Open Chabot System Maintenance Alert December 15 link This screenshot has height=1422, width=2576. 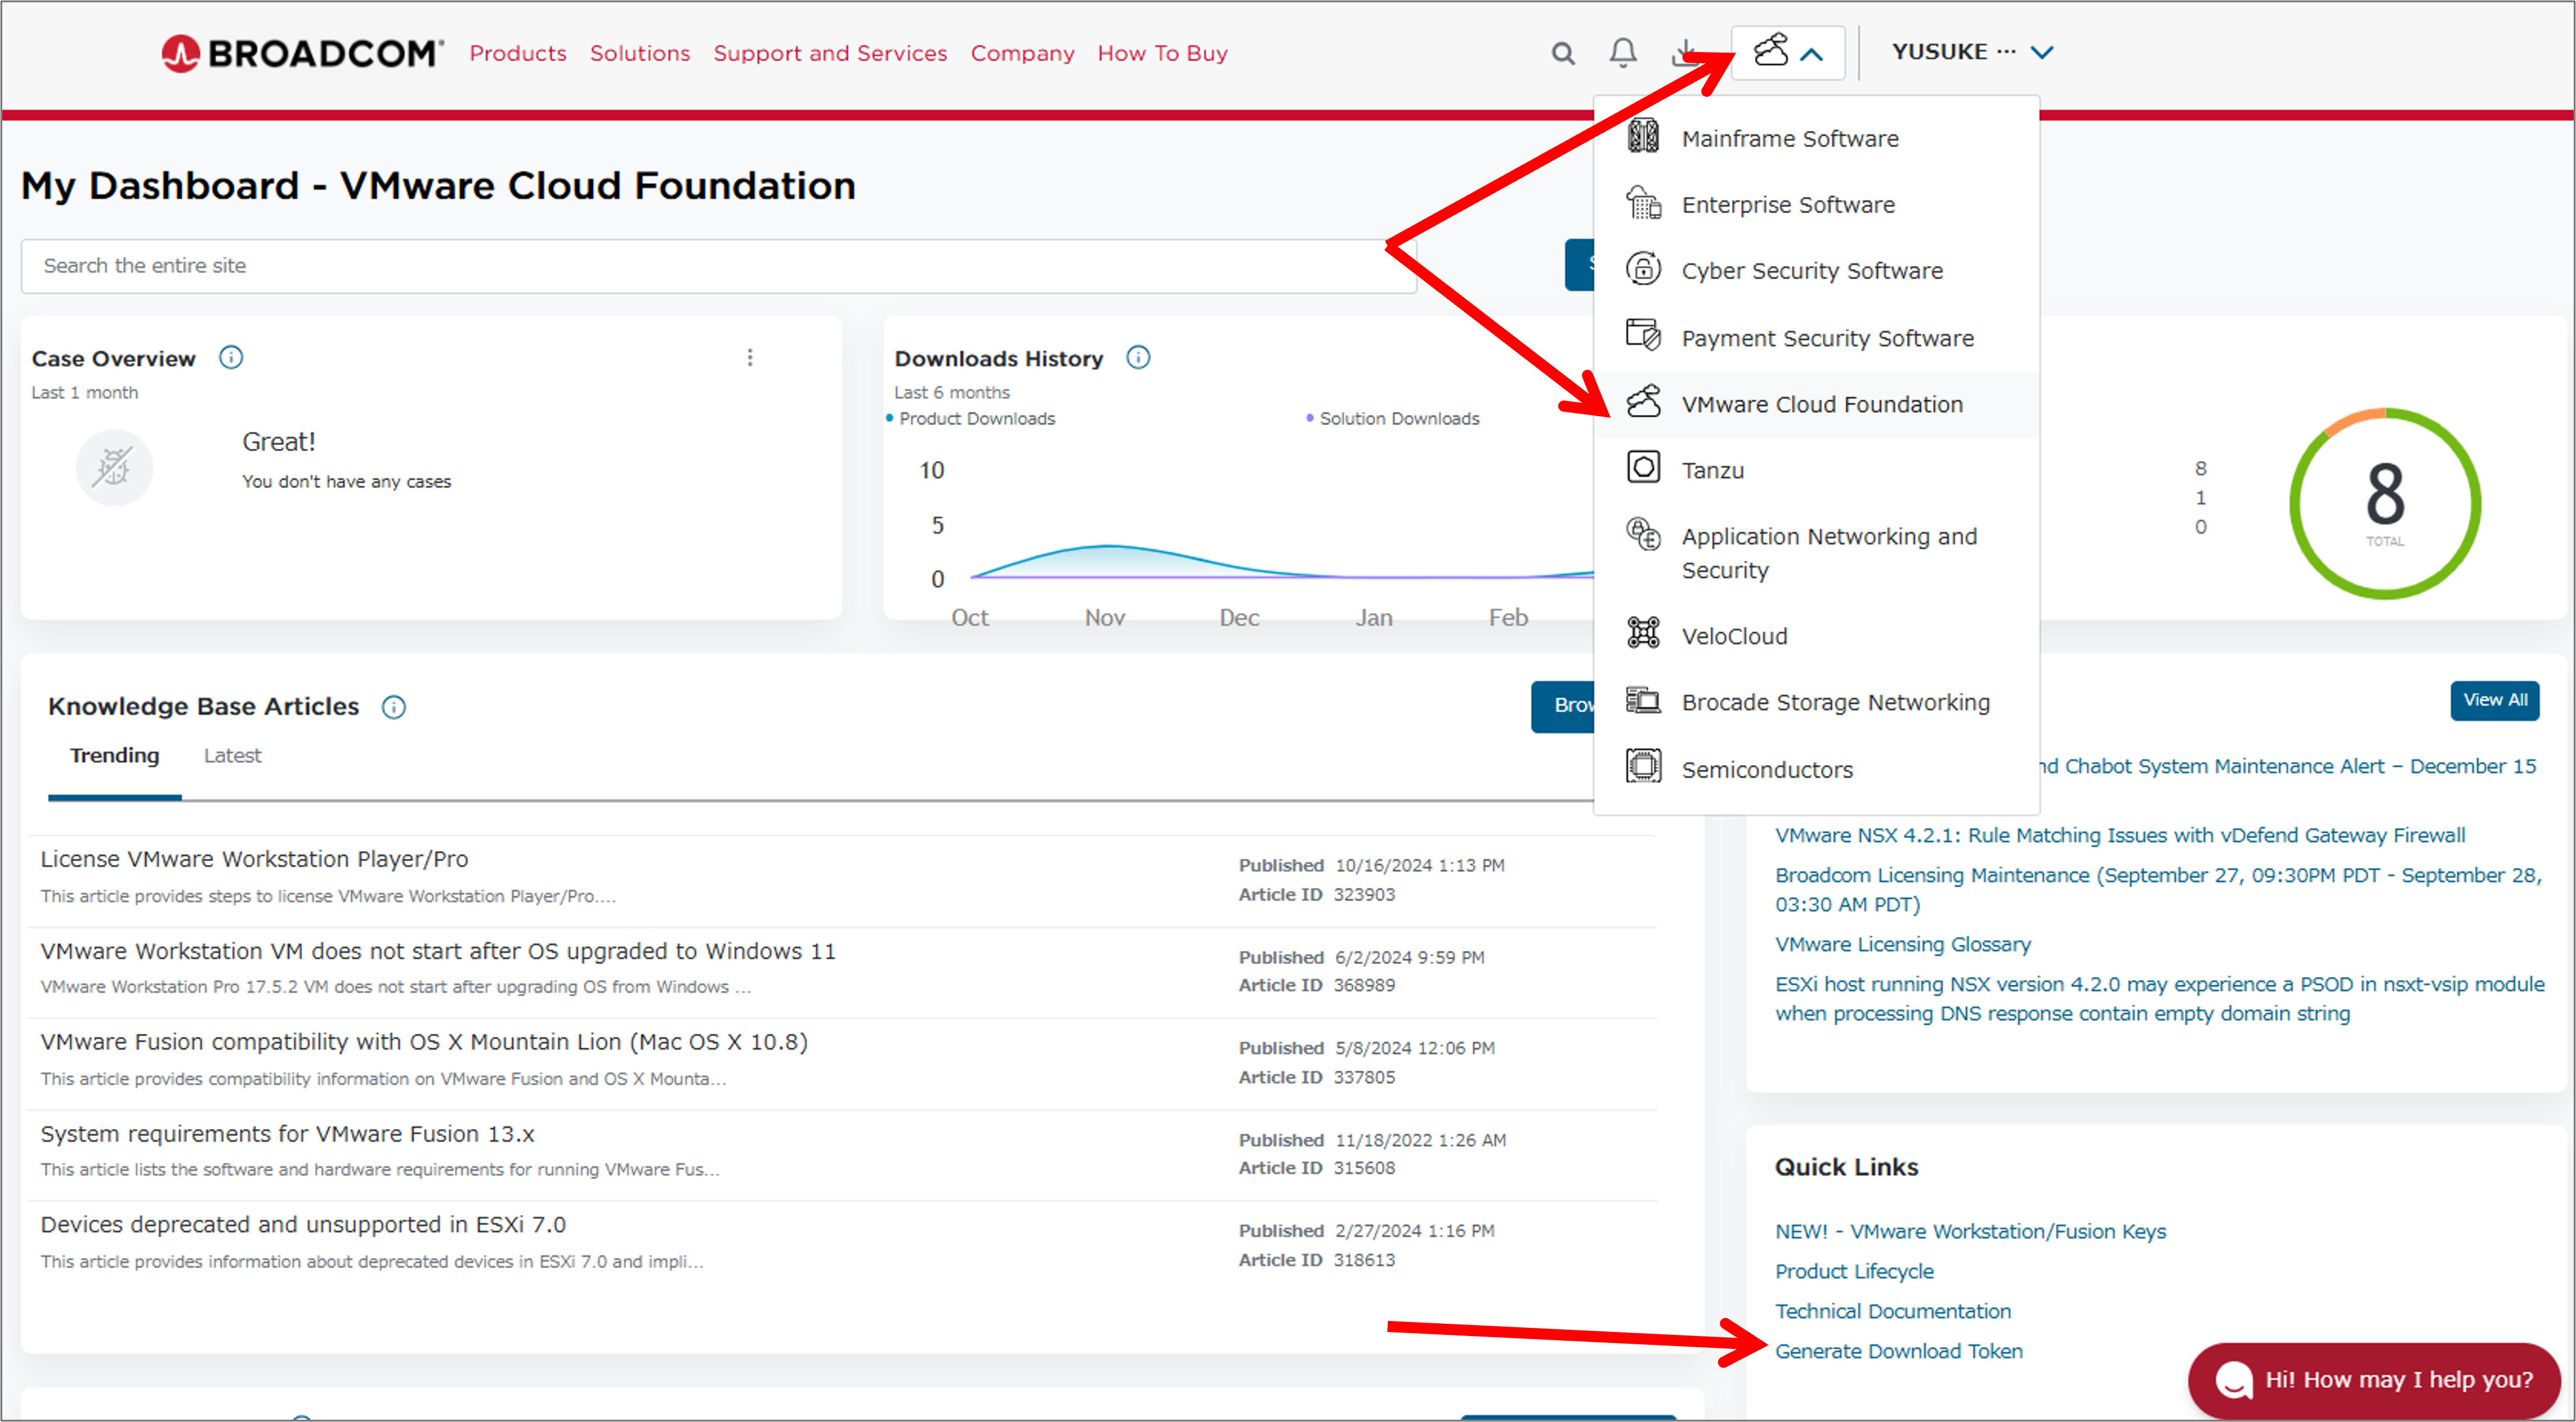(2288, 766)
